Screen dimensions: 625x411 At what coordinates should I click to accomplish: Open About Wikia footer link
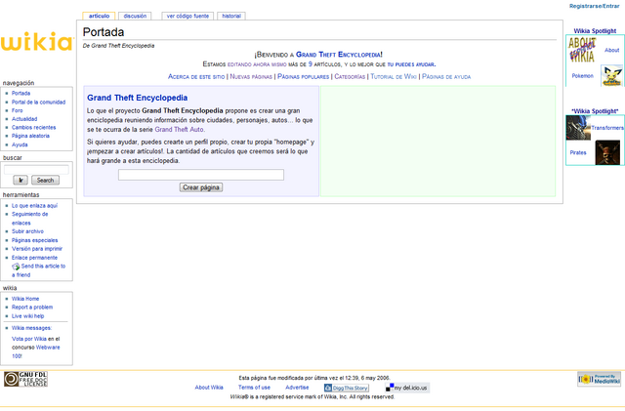coord(209,388)
